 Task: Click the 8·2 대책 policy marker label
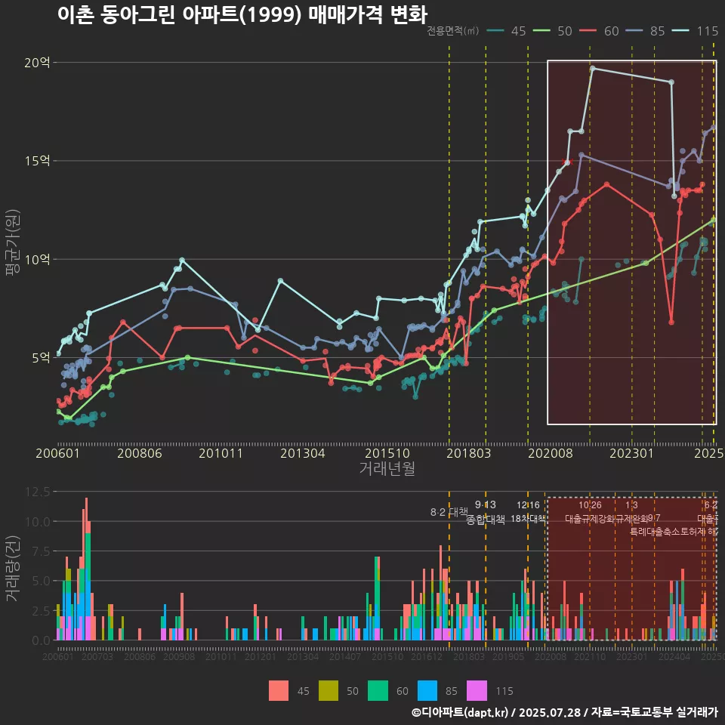pos(449,512)
